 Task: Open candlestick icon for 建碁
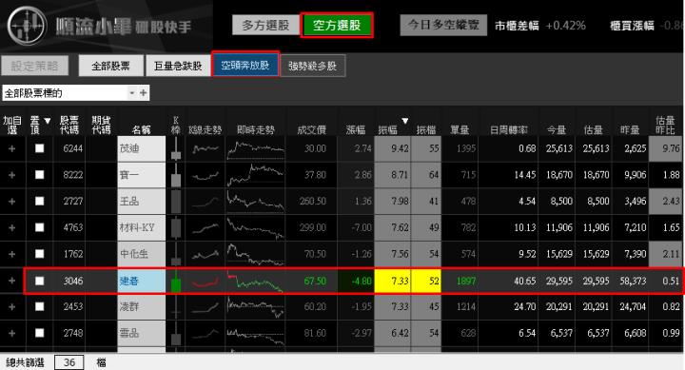[176, 281]
